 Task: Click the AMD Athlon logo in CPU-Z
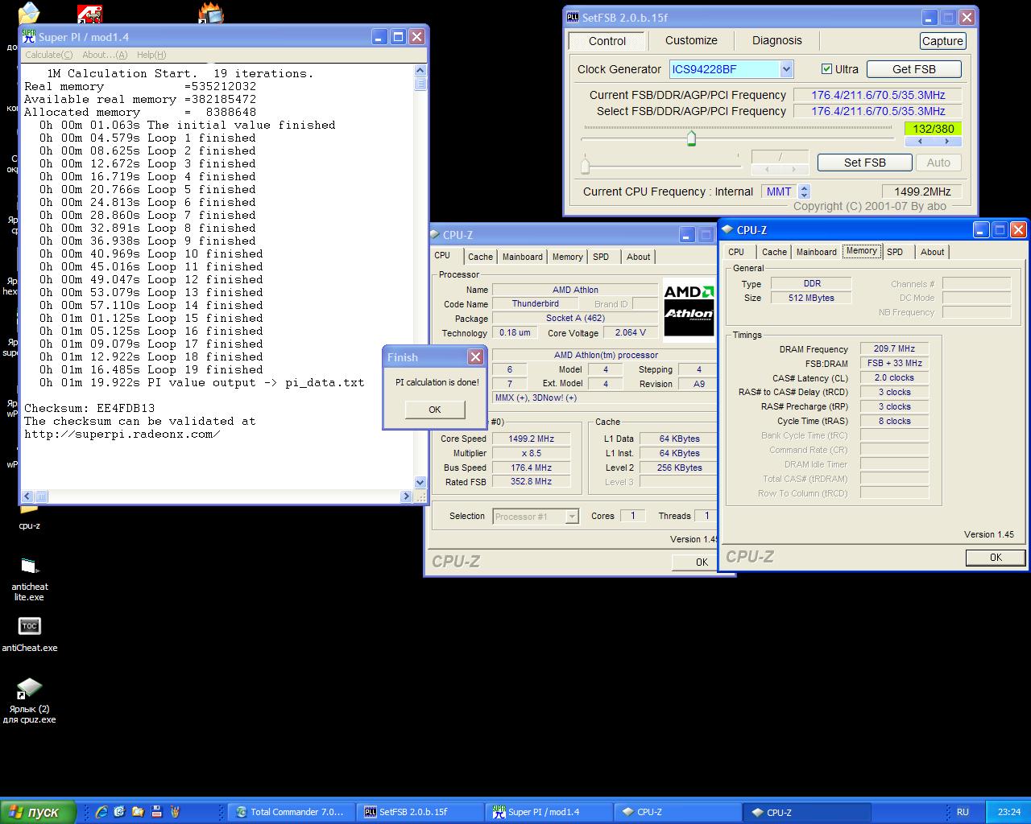pyautogui.click(x=689, y=311)
